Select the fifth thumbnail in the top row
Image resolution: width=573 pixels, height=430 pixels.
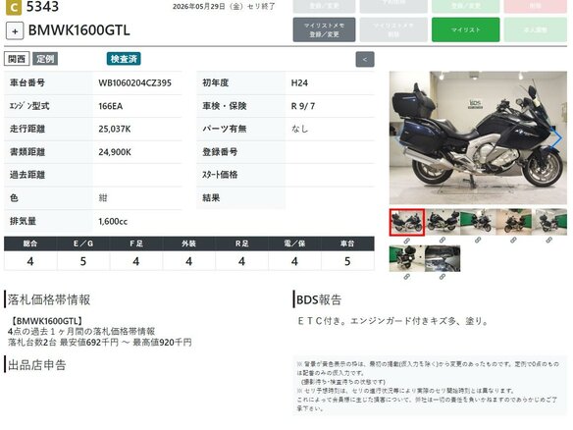[548, 222]
